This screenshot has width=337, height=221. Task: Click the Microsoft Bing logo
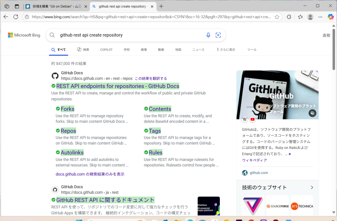pos(24,35)
